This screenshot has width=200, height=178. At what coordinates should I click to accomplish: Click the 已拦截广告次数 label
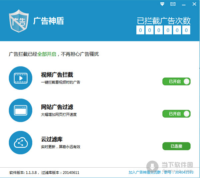[x=164, y=21]
